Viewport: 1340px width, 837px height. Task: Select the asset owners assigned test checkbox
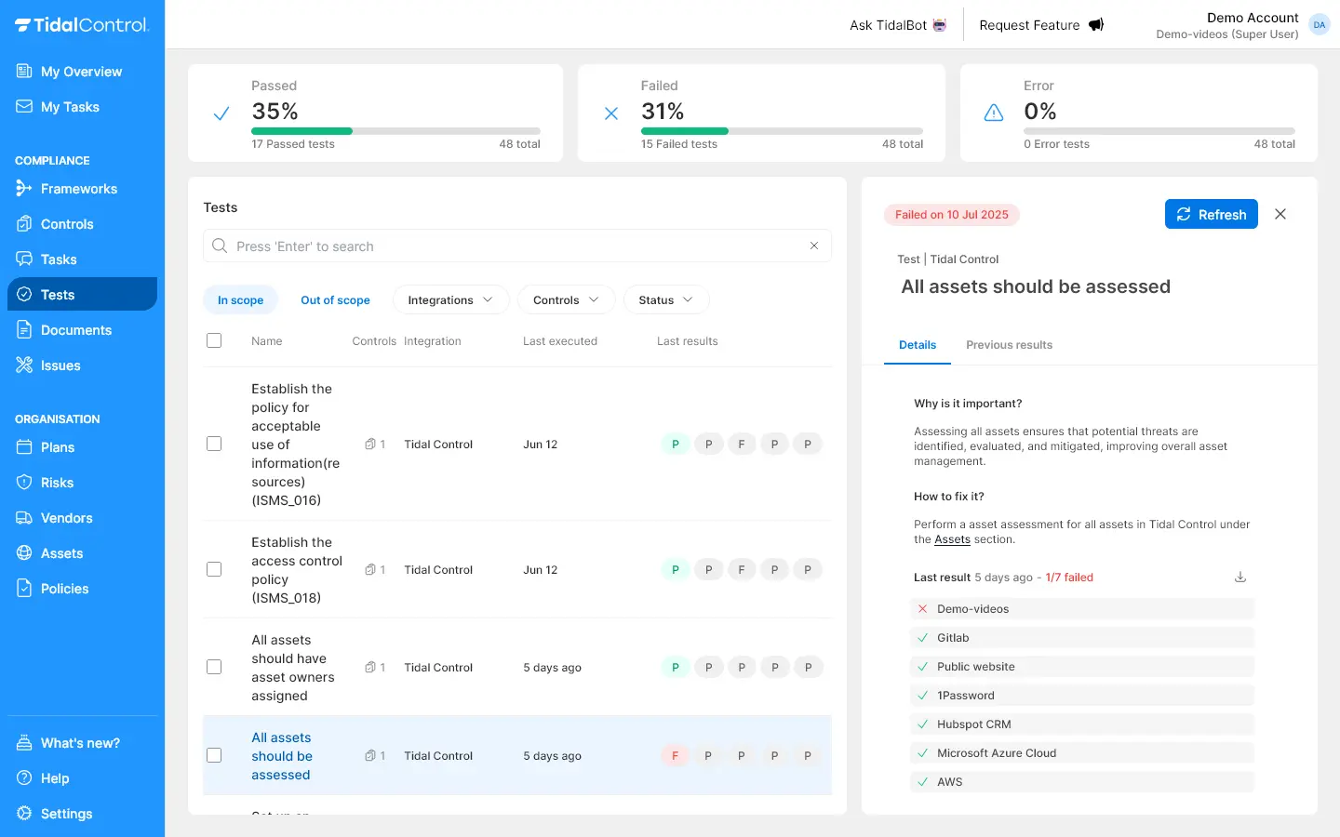pos(214,667)
